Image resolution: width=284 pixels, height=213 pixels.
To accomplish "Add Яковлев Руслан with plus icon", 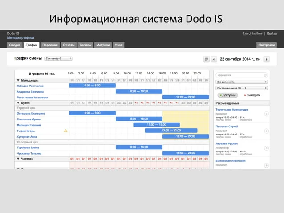I will pyautogui.click(x=266, y=148).
